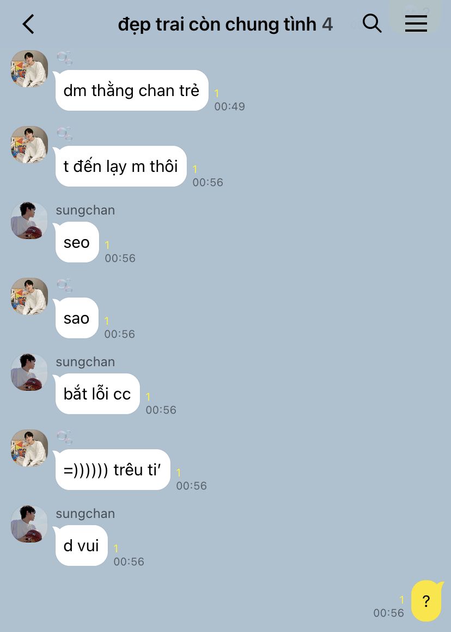Select the yellow '?' sent message bubble
The height and width of the screenshot is (632, 451).
click(x=427, y=601)
